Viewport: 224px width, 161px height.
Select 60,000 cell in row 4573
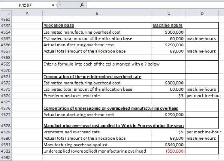tap(169, 89)
